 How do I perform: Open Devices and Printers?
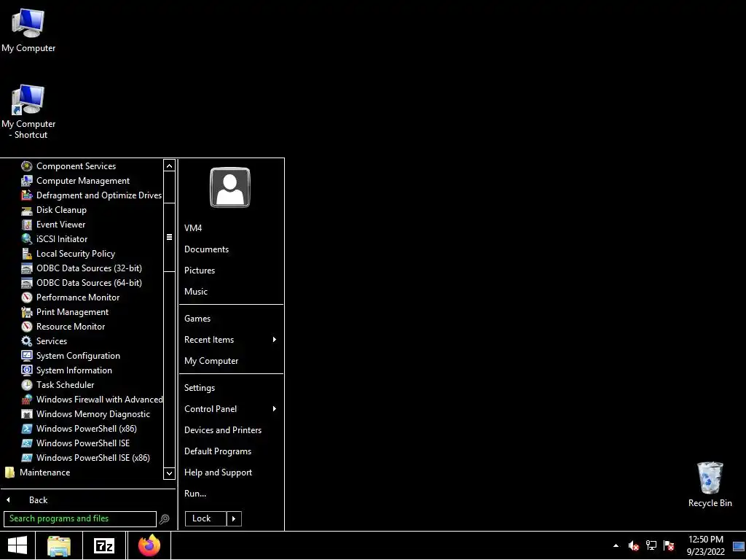223,430
